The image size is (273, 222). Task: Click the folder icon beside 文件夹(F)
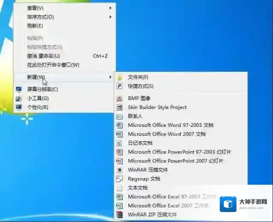tap(120, 77)
